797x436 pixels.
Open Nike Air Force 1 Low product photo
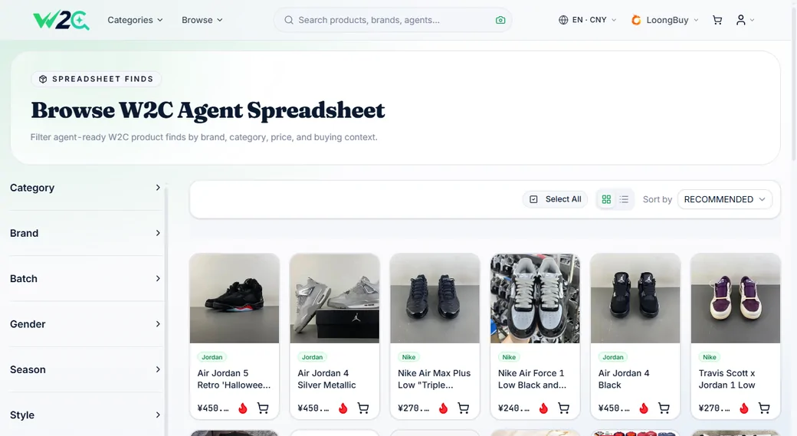pyautogui.click(x=535, y=298)
